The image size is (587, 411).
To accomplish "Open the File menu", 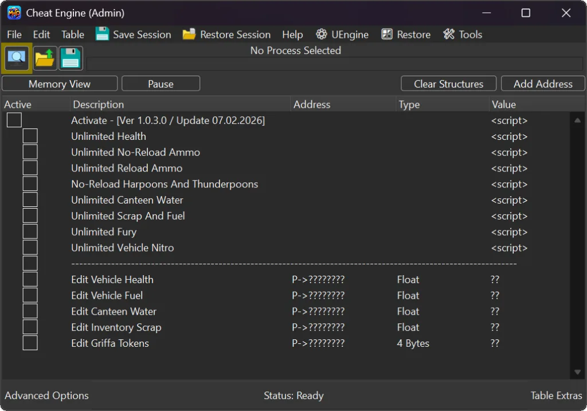I will 14,34.
